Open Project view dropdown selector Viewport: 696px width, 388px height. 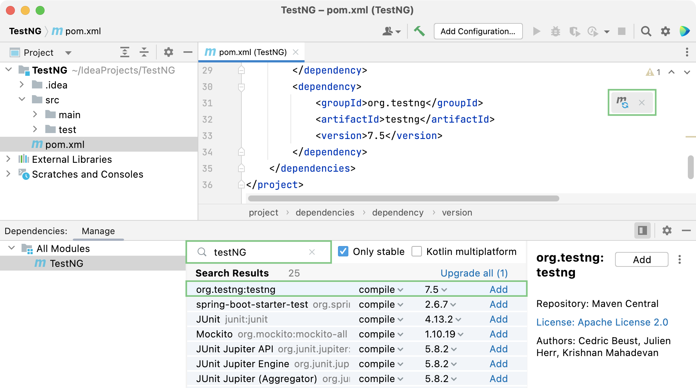pos(68,53)
